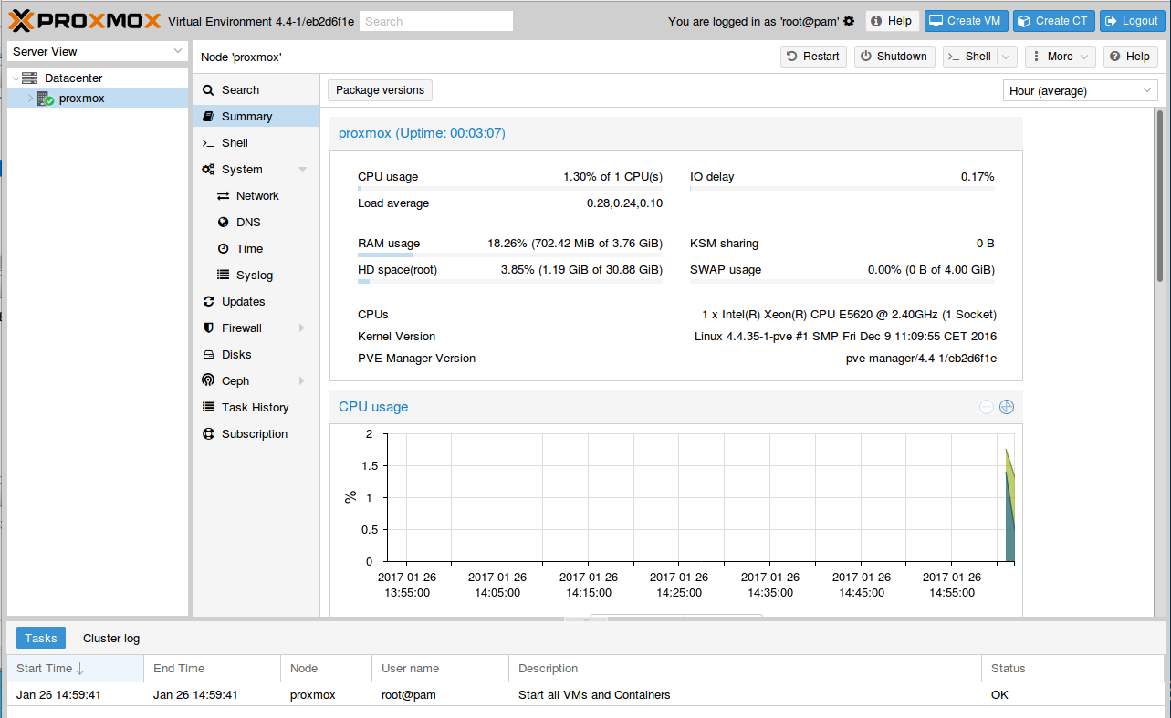1171x718 pixels.
Task: Click the Shell terminal icon in side menu
Action: pyautogui.click(x=208, y=143)
